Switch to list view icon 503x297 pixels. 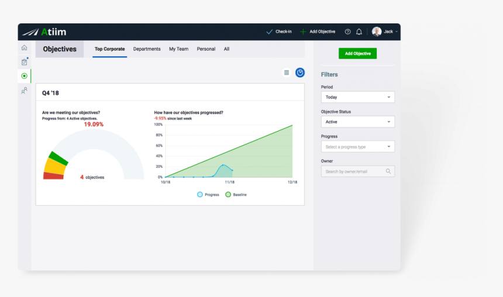pyautogui.click(x=286, y=72)
